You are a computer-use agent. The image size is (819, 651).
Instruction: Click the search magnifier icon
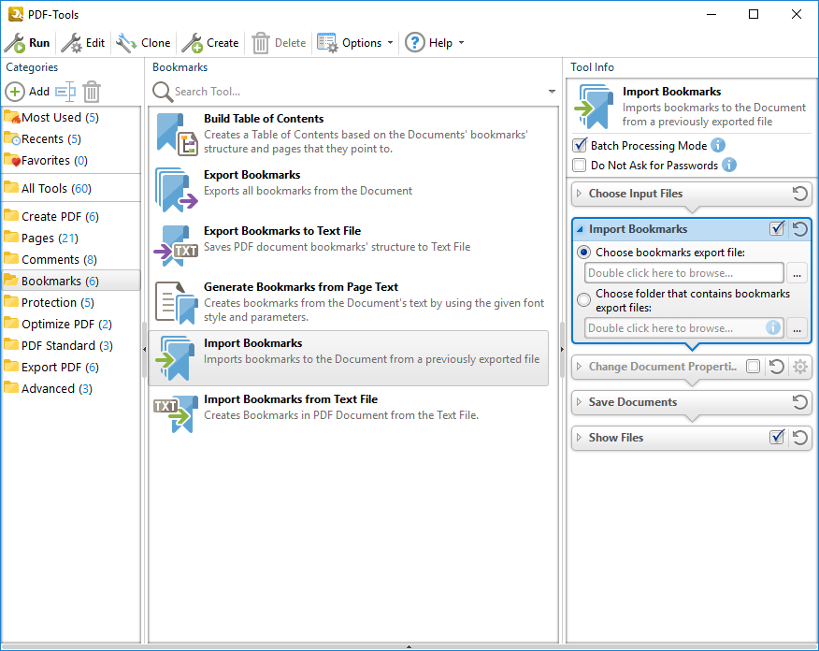click(163, 92)
